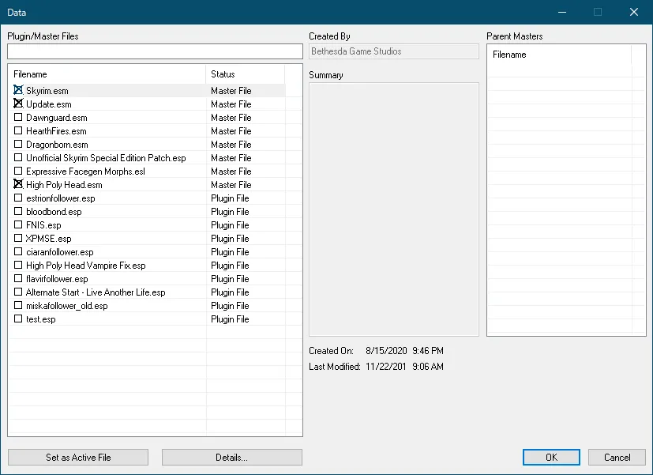This screenshot has height=475, width=653.
Task: Toggle the XPMSE.esp checkbox
Action: (18, 239)
